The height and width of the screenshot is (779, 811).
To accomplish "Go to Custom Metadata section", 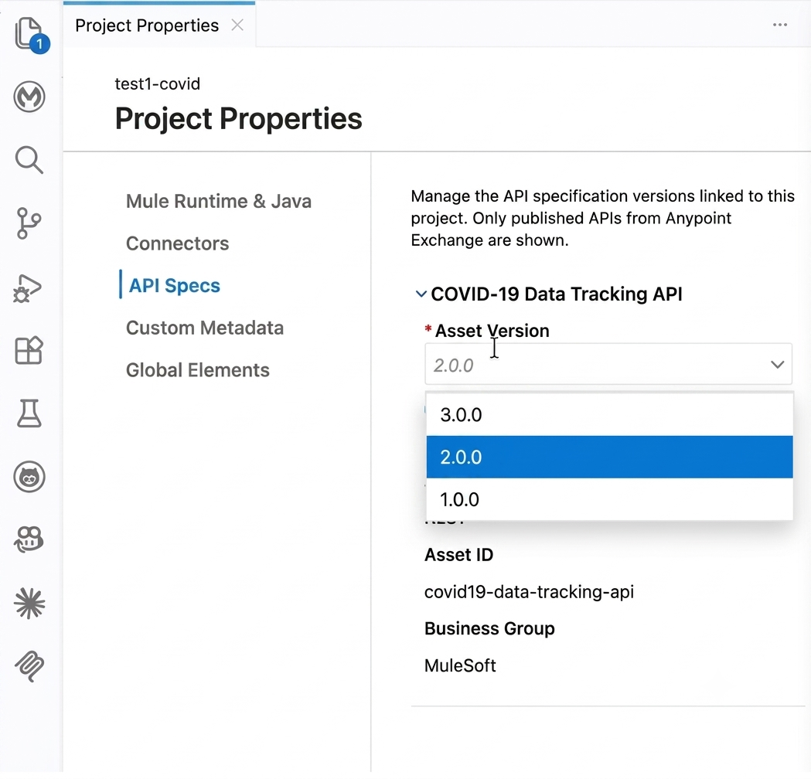I will 205,328.
